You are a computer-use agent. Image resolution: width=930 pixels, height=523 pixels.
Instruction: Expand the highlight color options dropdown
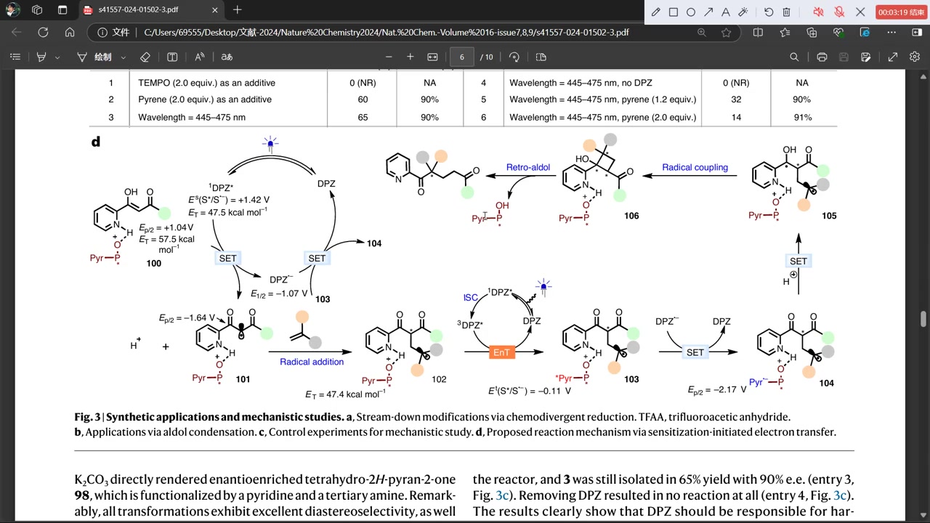coord(57,57)
